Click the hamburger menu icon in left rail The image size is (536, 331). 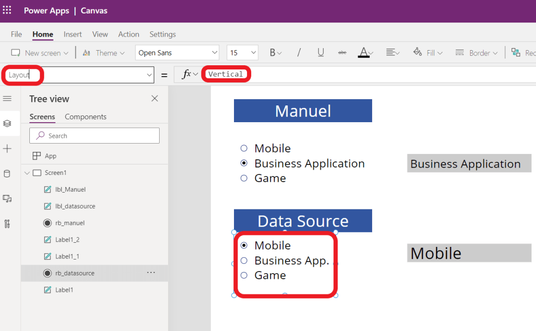coord(7,99)
